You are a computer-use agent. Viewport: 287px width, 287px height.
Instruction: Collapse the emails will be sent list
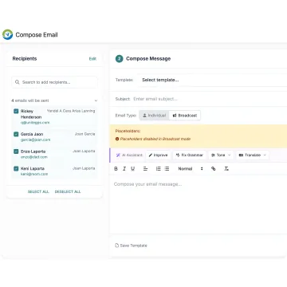click(96, 100)
